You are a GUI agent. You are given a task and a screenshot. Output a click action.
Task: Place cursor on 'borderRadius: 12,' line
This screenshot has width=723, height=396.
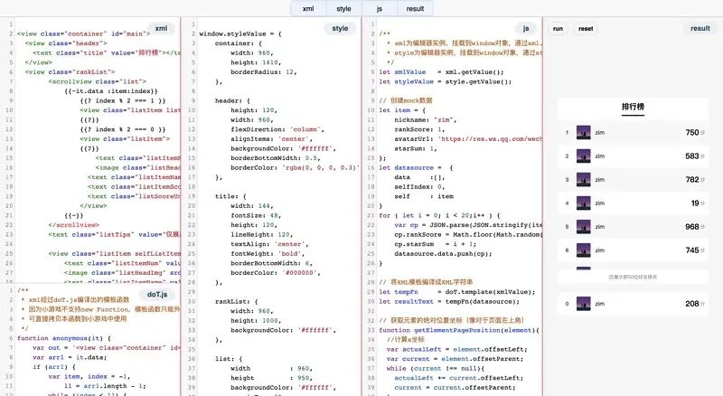pyautogui.click(x=263, y=72)
